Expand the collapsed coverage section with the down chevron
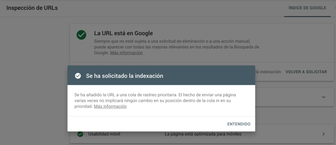This screenshot has width=336, height=145. pos(323,97)
